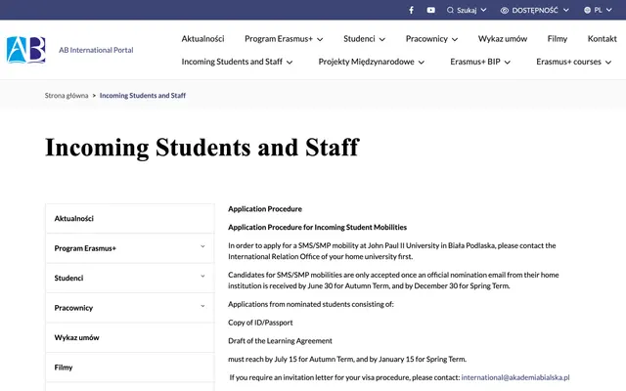Expand the Szukaj search dropdown
Image resolution: width=626 pixels, height=391 pixels.
(467, 10)
